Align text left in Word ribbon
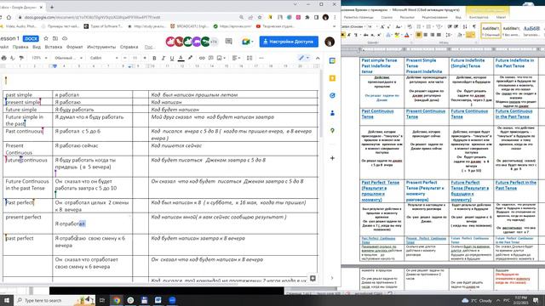The width and height of the screenshot is (545, 306). 419,35
